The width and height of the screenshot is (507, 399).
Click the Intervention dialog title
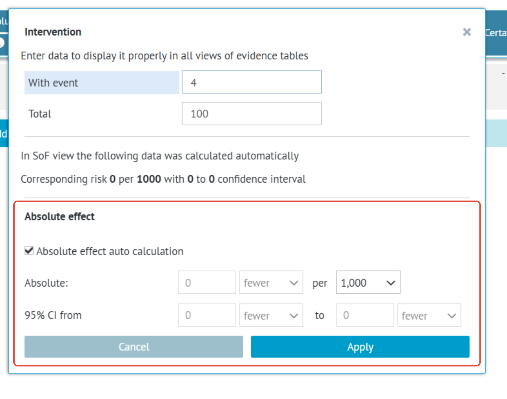[53, 32]
